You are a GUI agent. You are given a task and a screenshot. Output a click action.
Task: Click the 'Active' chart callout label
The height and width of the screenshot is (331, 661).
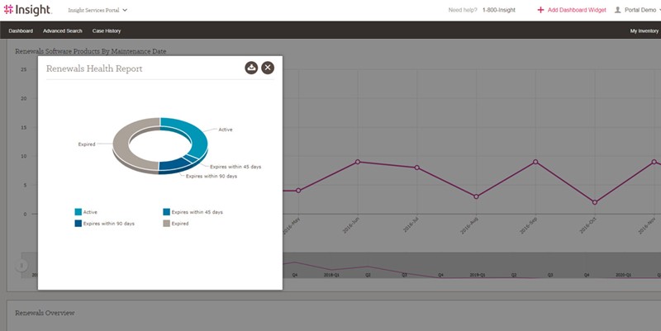pyautogui.click(x=225, y=130)
